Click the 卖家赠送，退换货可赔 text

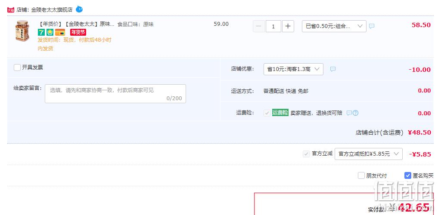316,113
